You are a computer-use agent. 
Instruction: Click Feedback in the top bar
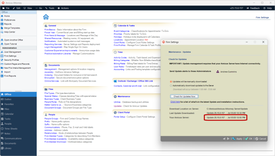(x=253, y=8)
